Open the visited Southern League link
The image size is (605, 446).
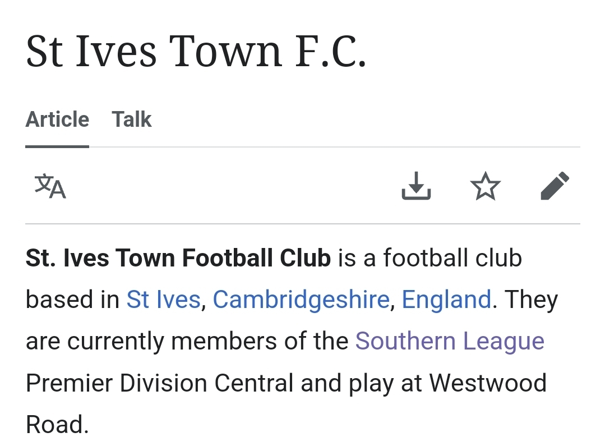tap(450, 341)
